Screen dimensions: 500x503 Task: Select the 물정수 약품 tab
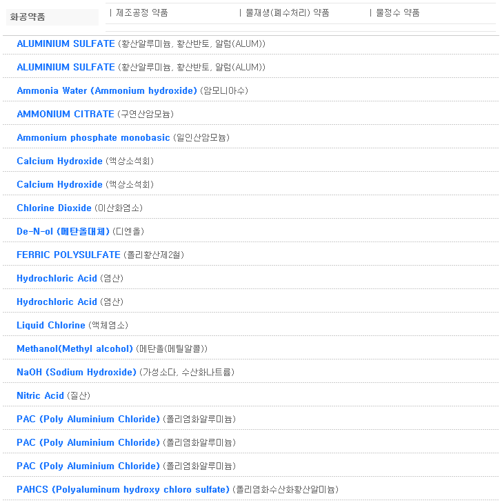pyautogui.click(x=397, y=12)
